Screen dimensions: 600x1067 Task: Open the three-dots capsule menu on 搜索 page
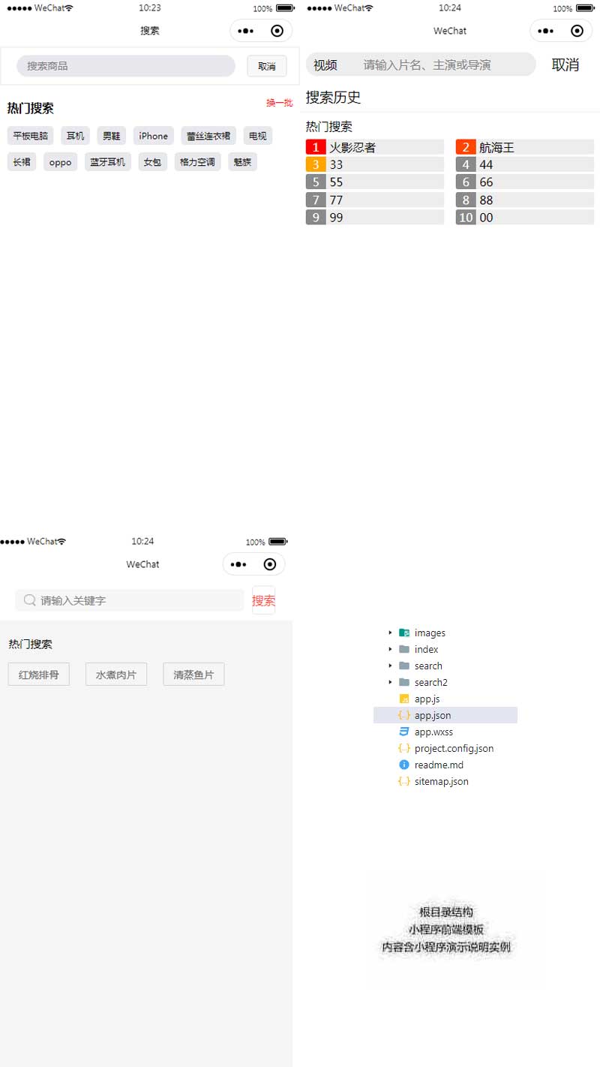[x=245, y=31]
